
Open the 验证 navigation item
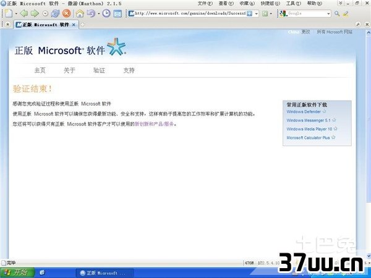click(x=99, y=70)
